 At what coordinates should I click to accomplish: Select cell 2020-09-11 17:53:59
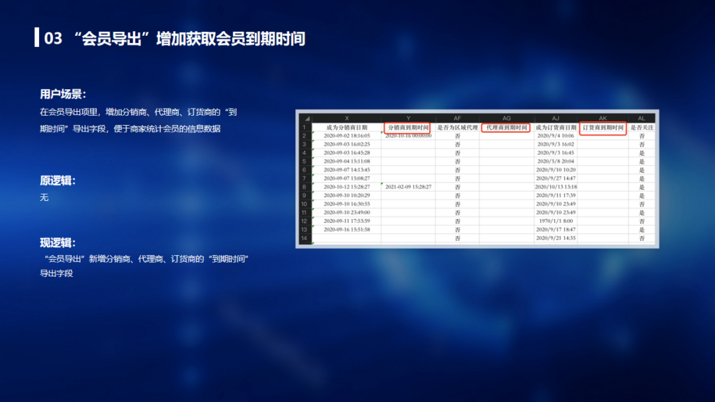tap(346, 221)
